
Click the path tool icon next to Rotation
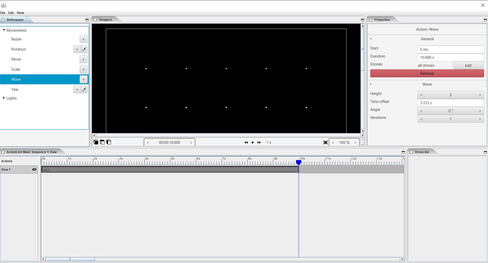[84, 49]
